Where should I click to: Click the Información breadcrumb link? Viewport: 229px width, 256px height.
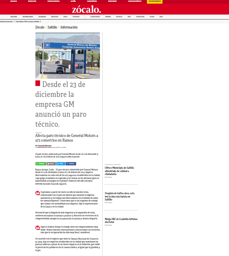pyautogui.click(x=69, y=27)
